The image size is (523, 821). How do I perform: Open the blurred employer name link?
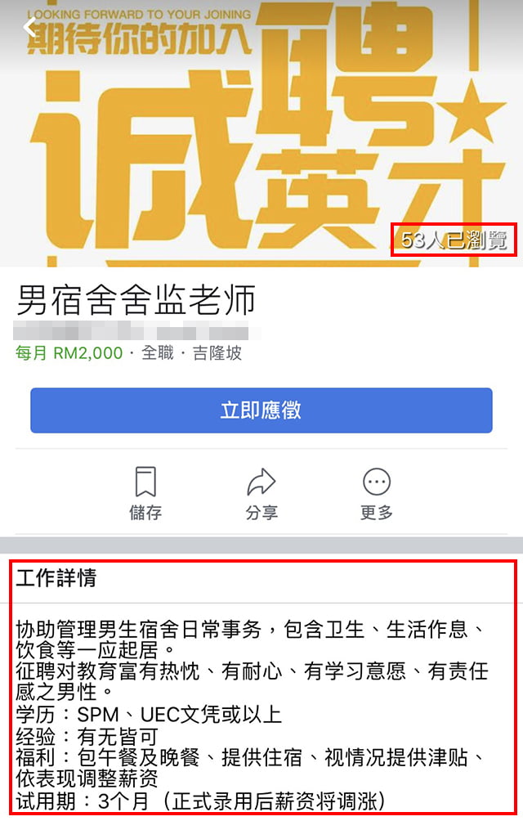137,332
